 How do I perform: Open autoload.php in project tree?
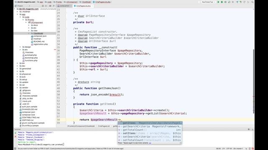[x=31, y=55]
